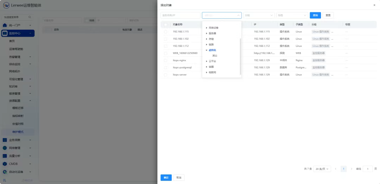Open the 分组 dropdown filter
380x184 pixels.
[x=259, y=16]
